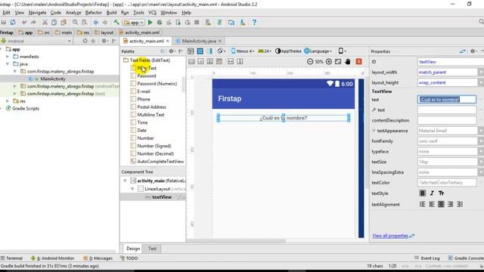Open the AppTheme selector button

[x=288, y=51]
